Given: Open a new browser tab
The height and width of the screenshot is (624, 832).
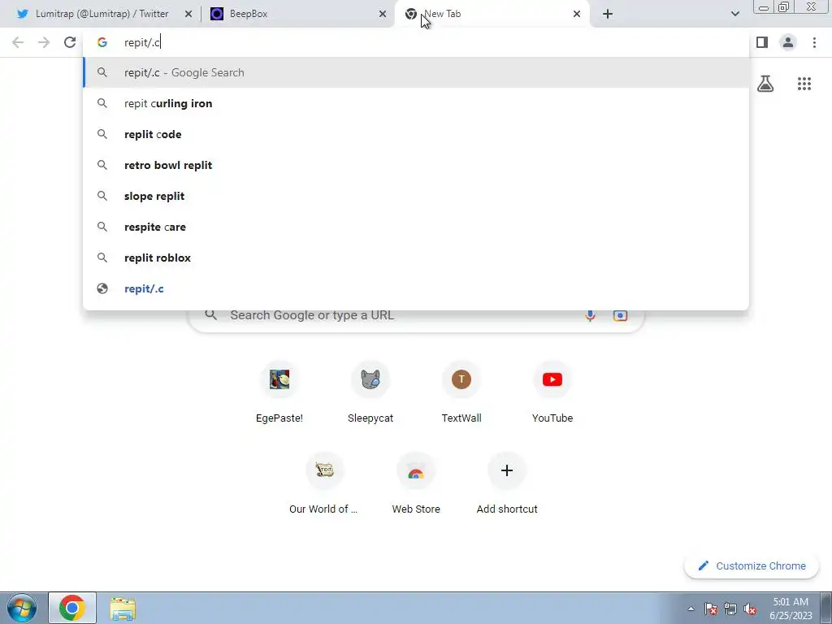Looking at the screenshot, I should (608, 14).
